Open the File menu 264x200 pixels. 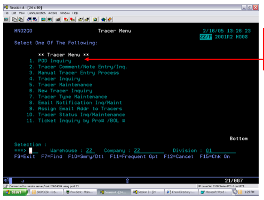tap(6, 13)
